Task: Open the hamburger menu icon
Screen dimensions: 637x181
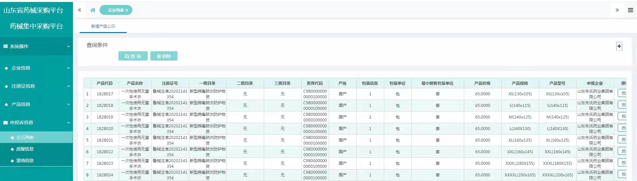Action: click(630, 10)
